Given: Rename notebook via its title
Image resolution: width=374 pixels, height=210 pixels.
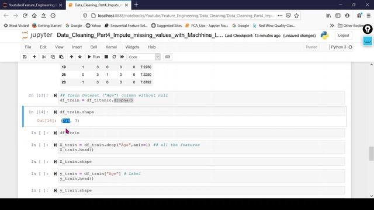Looking at the screenshot, I should tap(140, 35).
